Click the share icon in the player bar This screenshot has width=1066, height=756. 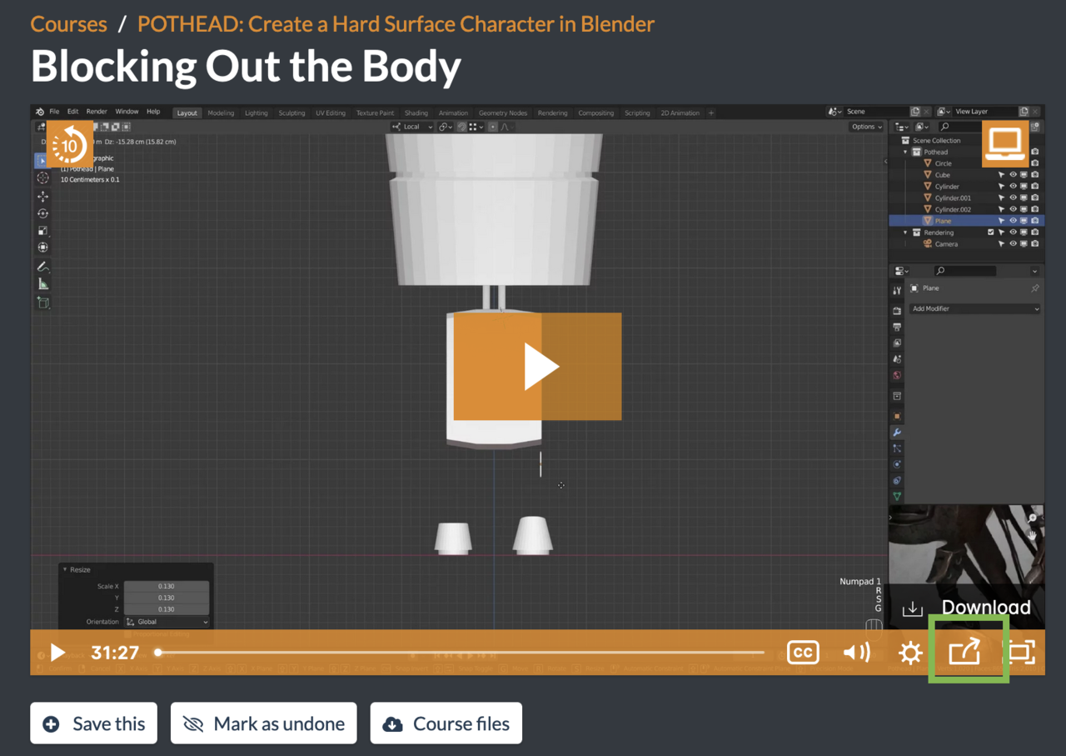tap(964, 651)
